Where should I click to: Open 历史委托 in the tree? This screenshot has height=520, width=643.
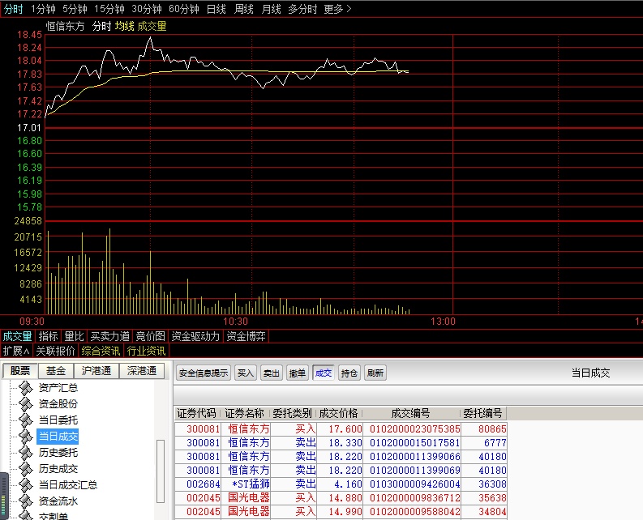click(x=58, y=453)
